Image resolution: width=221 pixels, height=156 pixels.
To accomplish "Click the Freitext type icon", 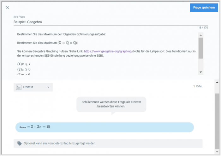I will coord(19,87).
